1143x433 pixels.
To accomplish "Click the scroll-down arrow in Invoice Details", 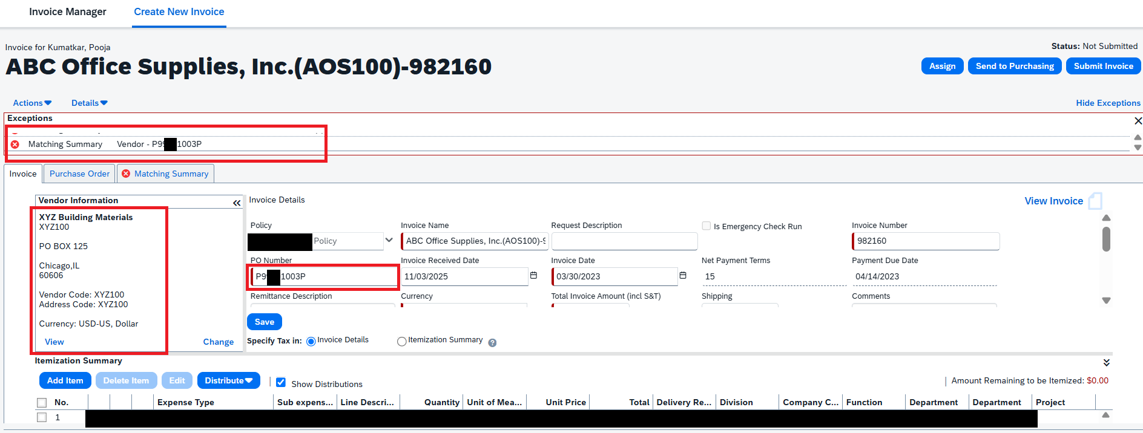I will pyautogui.click(x=1106, y=301).
